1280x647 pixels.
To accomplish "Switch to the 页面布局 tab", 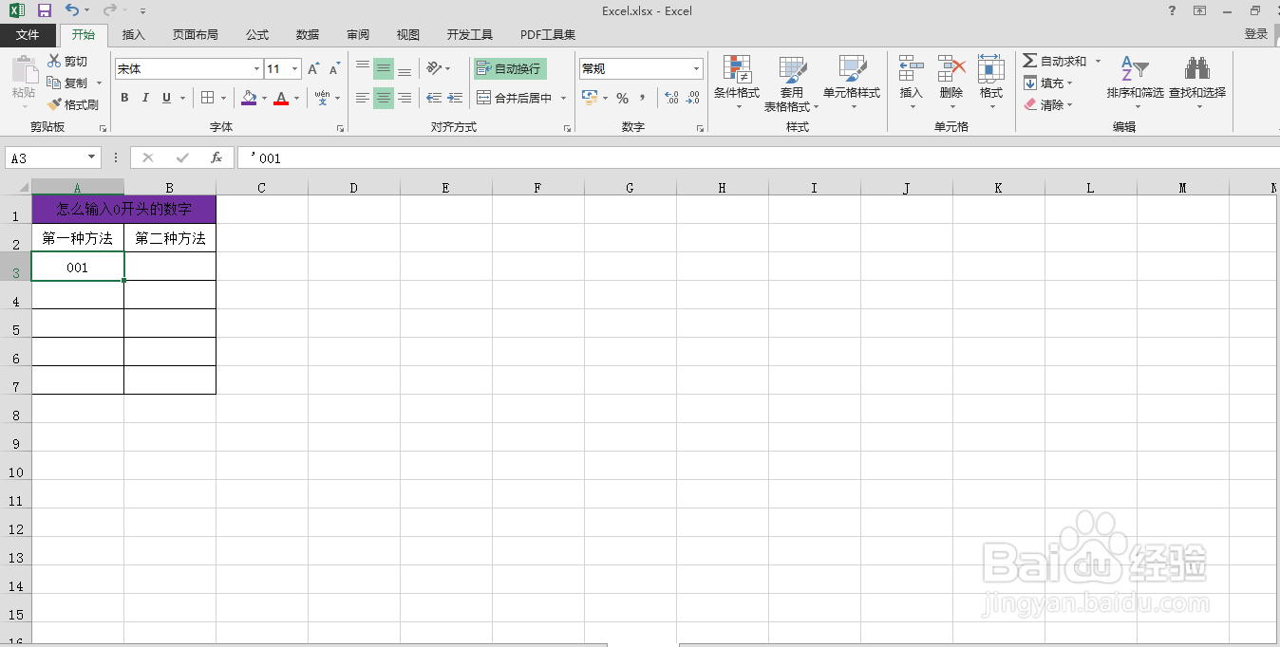I will (195, 34).
